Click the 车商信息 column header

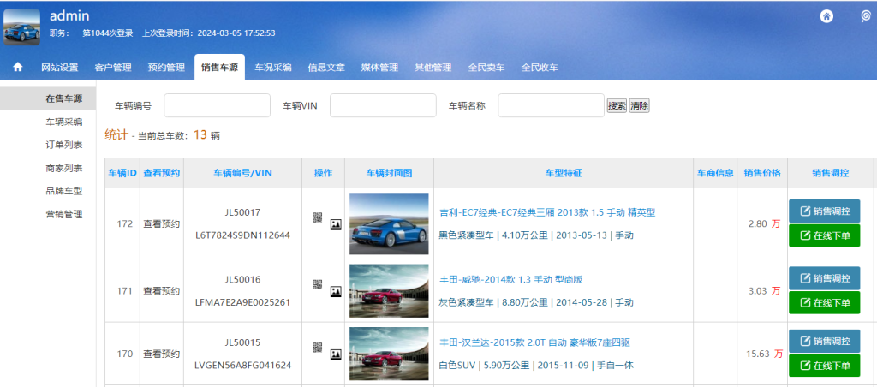point(715,173)
